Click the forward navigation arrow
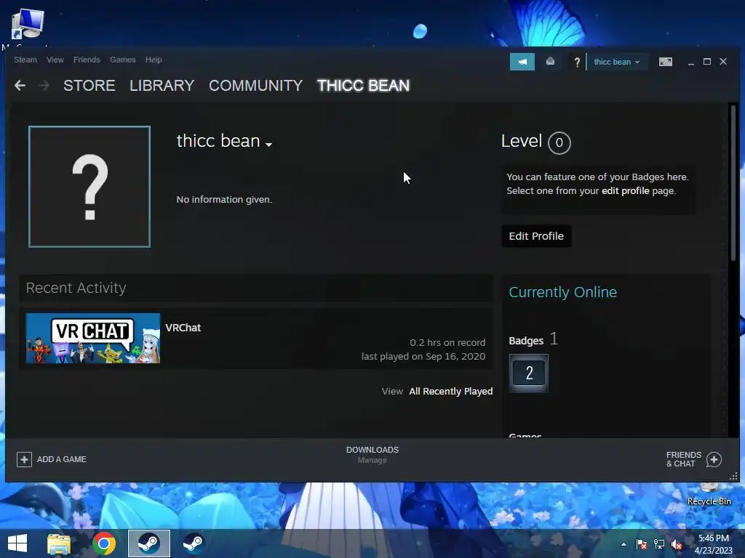Viewport: 745px width, 558px height. pos(44,86)
